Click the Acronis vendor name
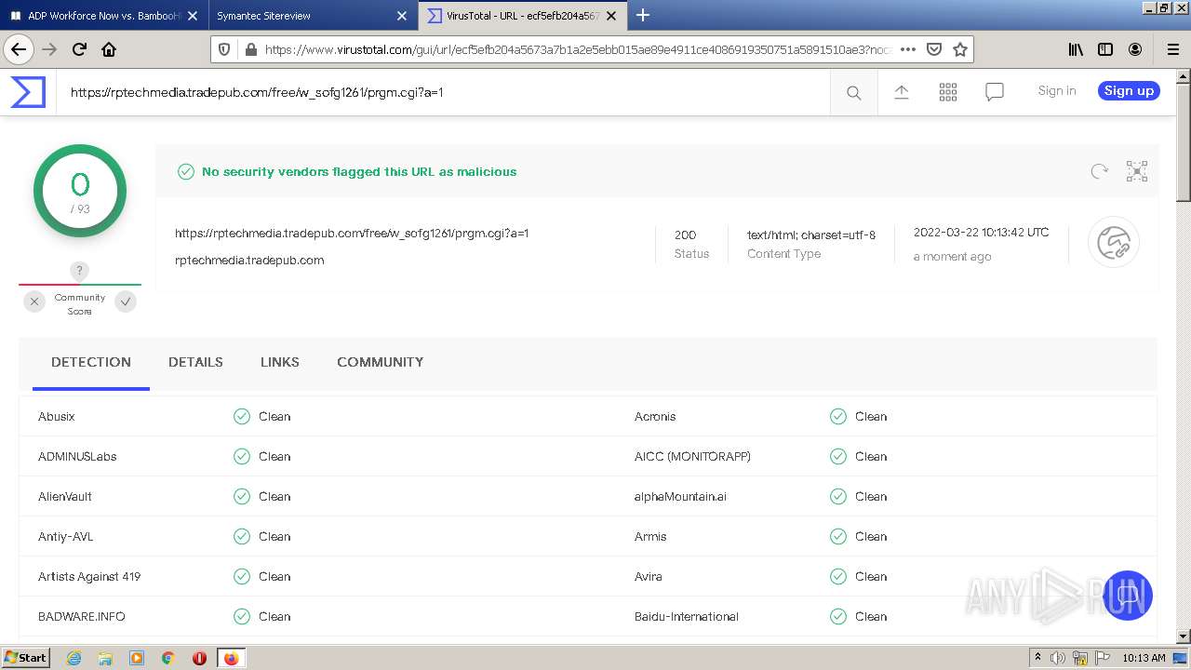 tap(655, 416)
